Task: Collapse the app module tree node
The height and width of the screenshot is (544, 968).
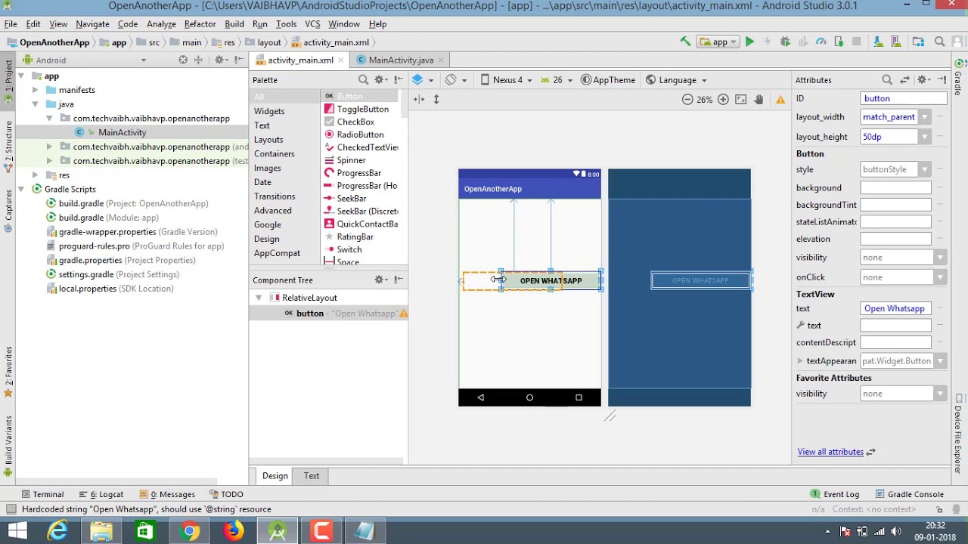Action: [21, 76]
